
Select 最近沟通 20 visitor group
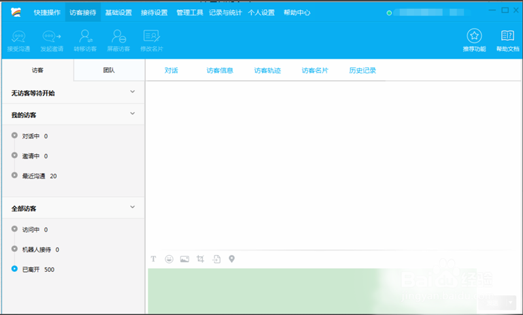[x=39, y=176]
